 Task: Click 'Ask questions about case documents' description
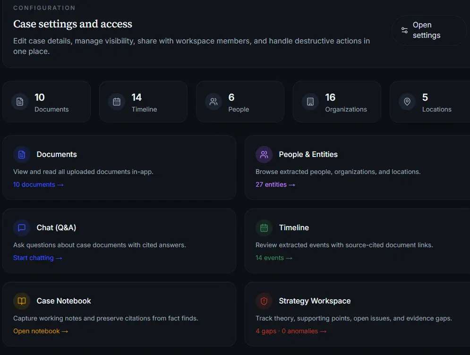coord(100,245)
